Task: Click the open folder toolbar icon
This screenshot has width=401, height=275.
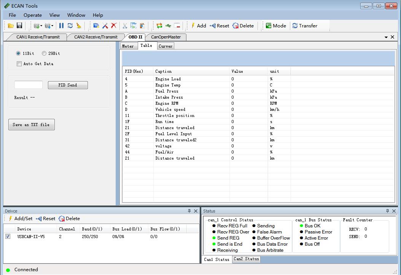Action: coord(11,26)
